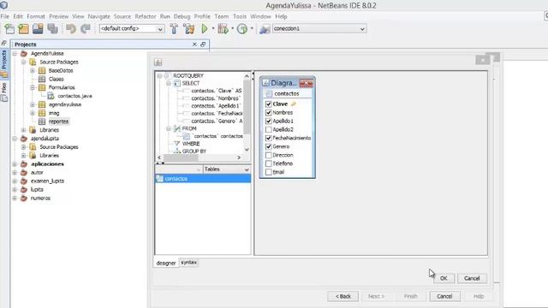Click the contactos table icon in Tables list
548x308 pixels.
[160, 179]
